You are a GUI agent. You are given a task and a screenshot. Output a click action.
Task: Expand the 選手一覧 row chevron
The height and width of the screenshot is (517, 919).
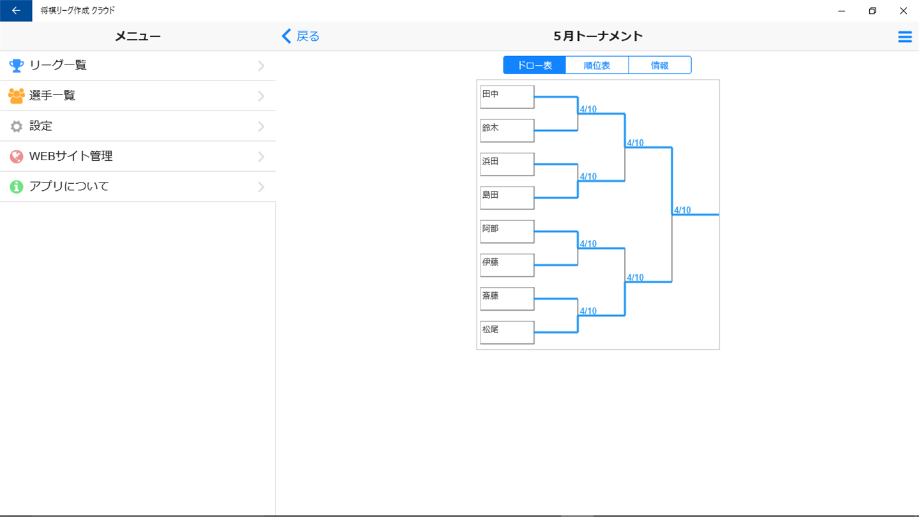pyautogui.click(x=261, y=96)
